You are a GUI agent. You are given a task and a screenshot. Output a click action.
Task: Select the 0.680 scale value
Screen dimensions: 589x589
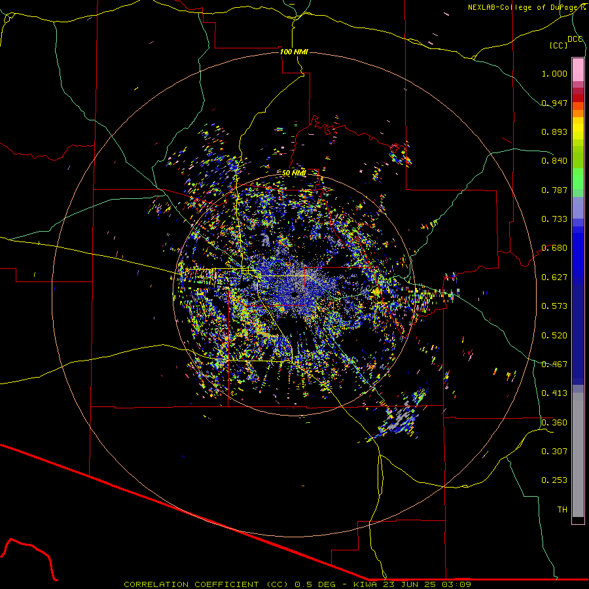tap(554, 248)
